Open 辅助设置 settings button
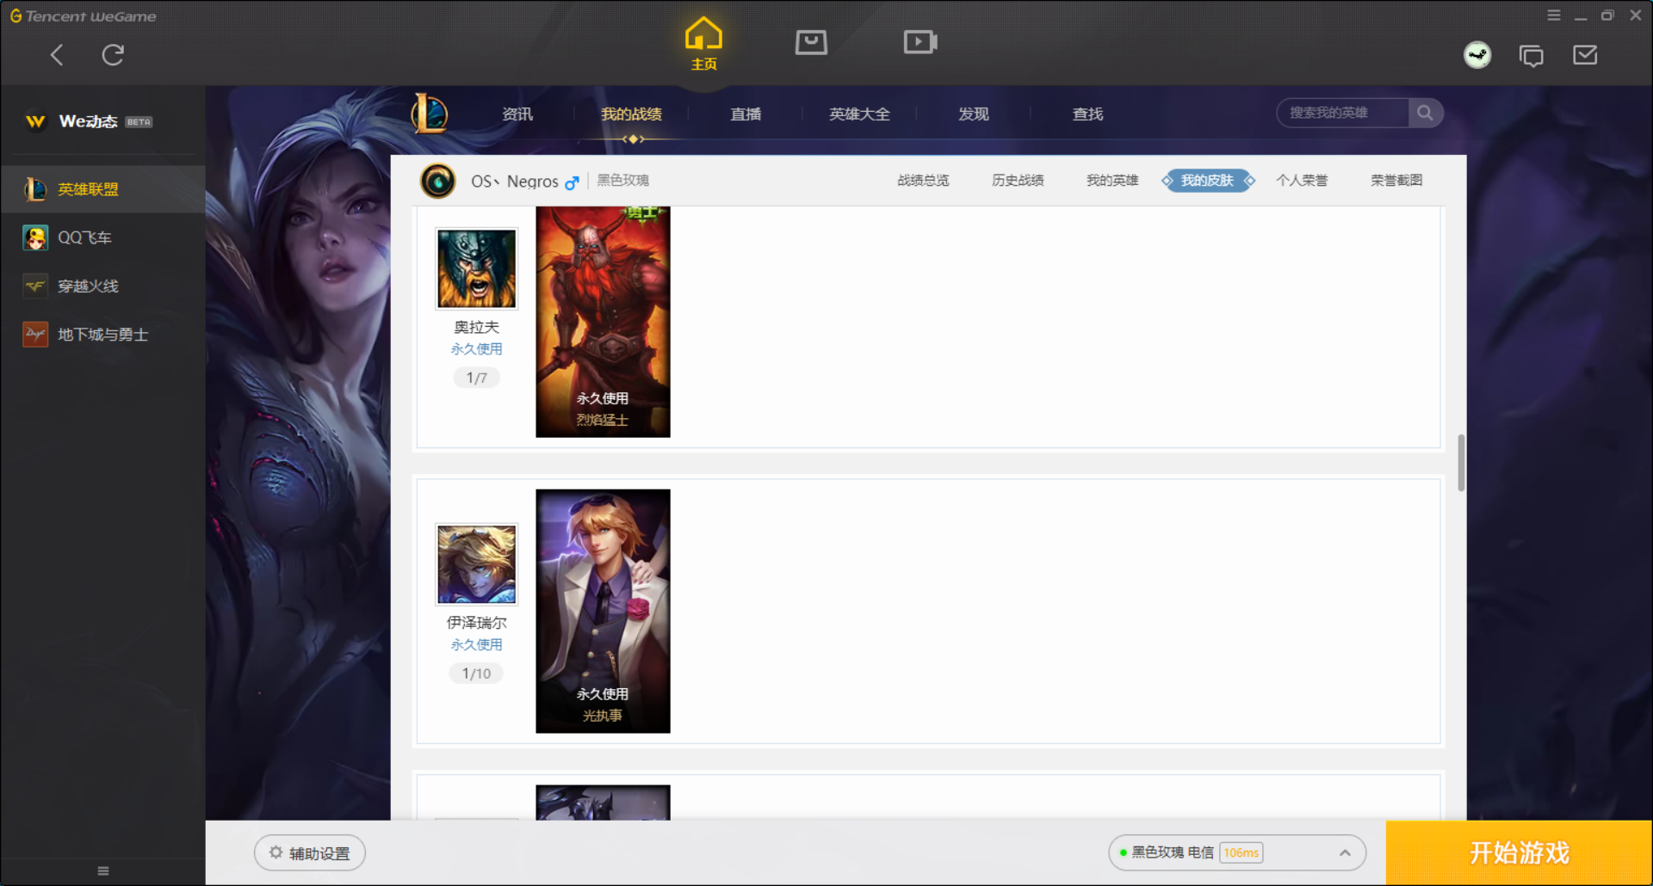The height and width of the screenshot is (886, 1653). coord(310,853)
